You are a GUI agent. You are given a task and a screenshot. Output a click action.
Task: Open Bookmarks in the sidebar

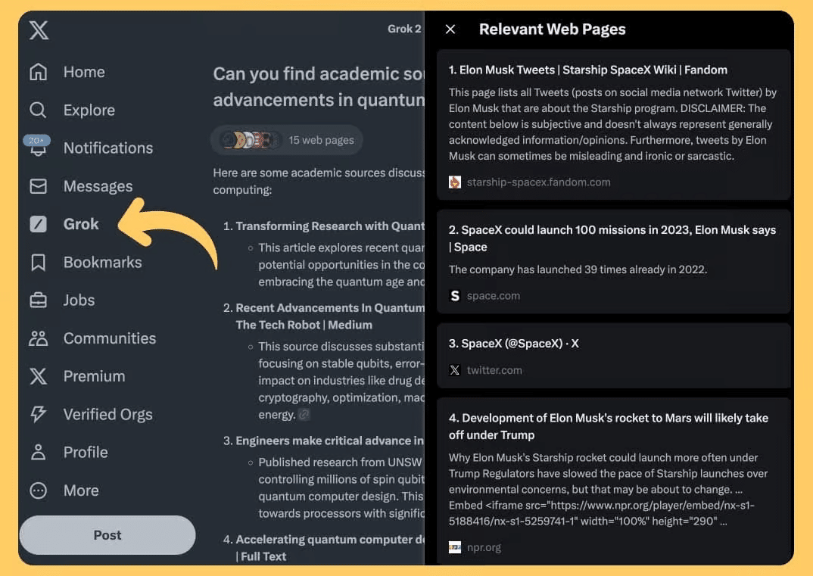tap(103, 263)
